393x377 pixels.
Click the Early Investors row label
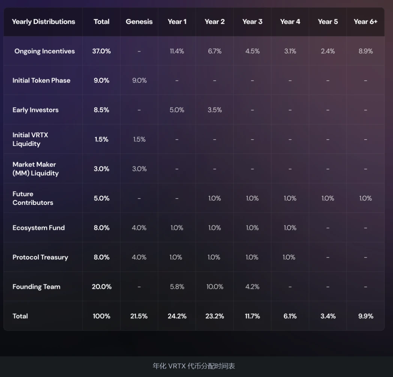[x=36, y=110]
